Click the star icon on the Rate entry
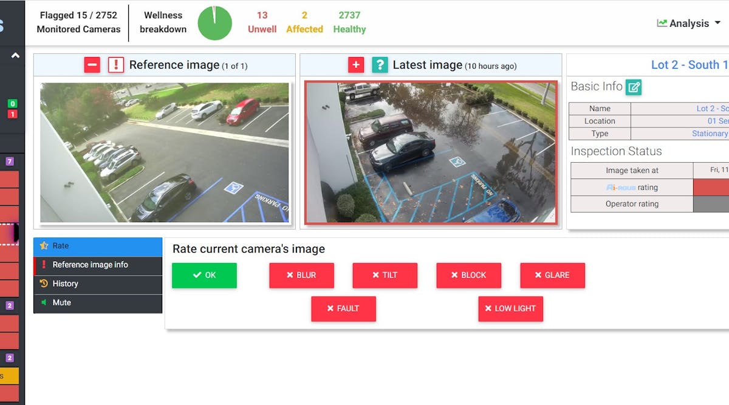Image resolution: width=729 pixels, height=405 pixels. (x=44, y=246)
